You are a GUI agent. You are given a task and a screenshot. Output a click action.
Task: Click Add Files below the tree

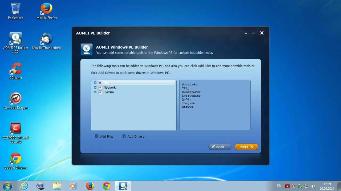coord(104,136)
